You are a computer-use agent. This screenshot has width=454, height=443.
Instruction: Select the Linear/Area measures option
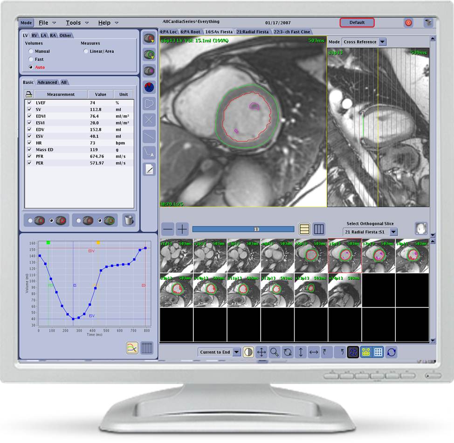coord(86,51)
